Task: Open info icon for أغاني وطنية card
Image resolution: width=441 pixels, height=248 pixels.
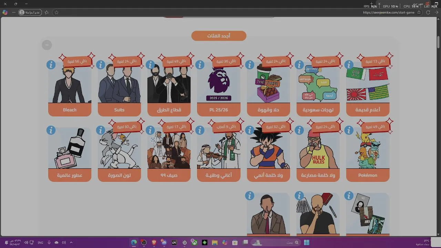Action: click(200, 130)
